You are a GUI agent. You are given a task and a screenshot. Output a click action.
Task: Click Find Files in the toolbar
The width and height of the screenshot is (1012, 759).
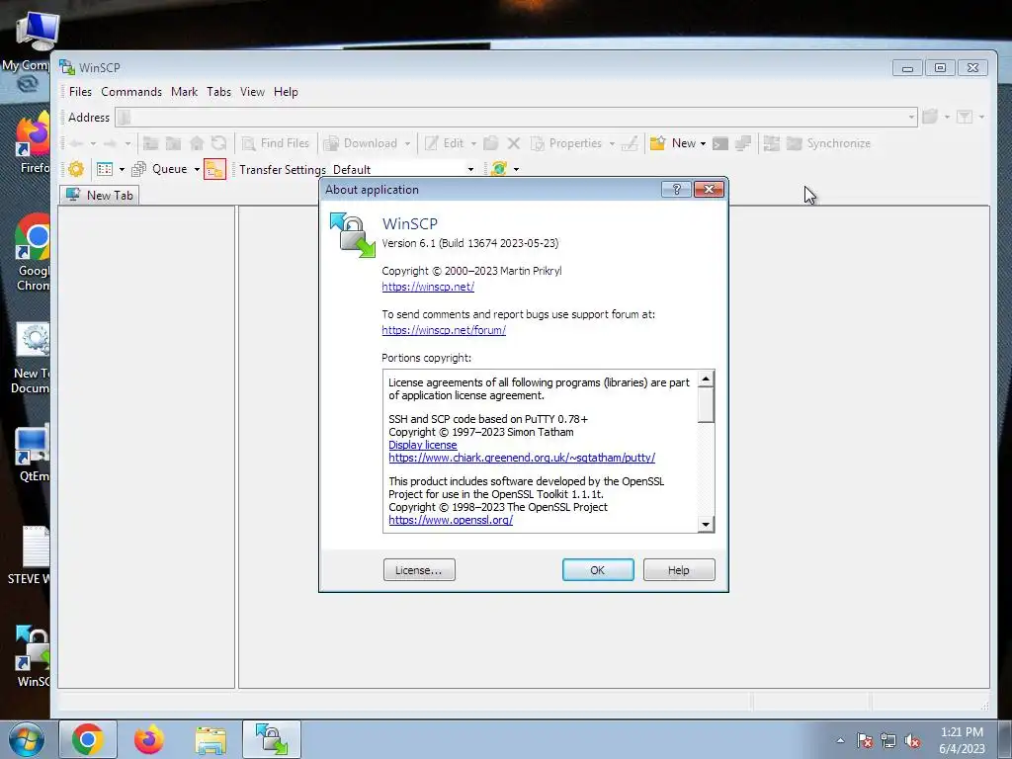[x=276, y=143]
